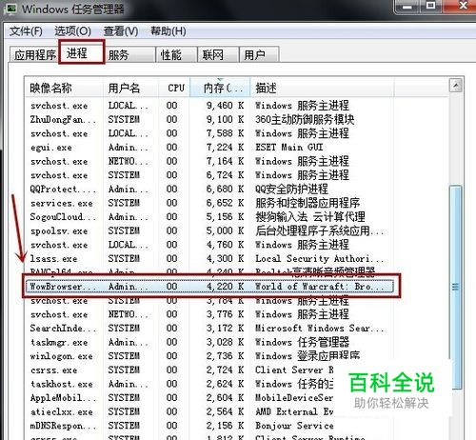Select the ZhuDongFan process row
The height and width of the screenshot is (440, 476).
click(x=209, y=119)
